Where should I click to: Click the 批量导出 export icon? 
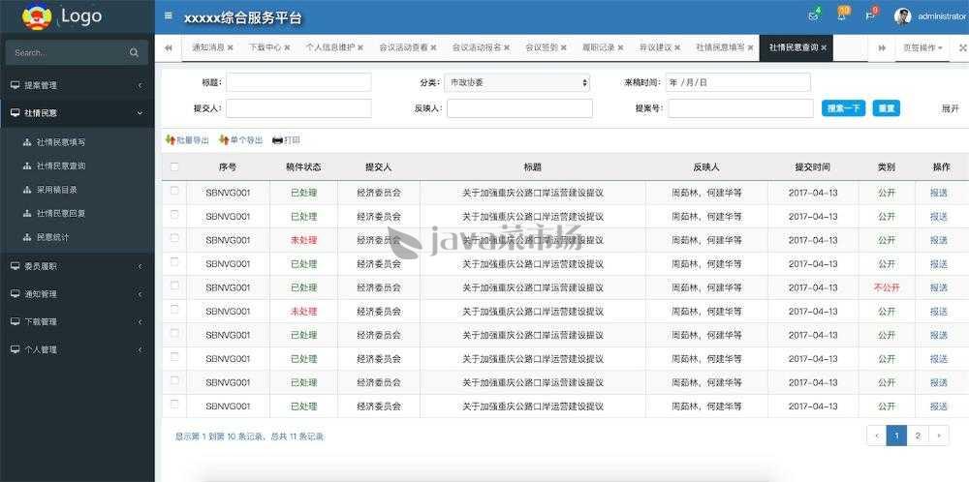click(x=171, y=140)
